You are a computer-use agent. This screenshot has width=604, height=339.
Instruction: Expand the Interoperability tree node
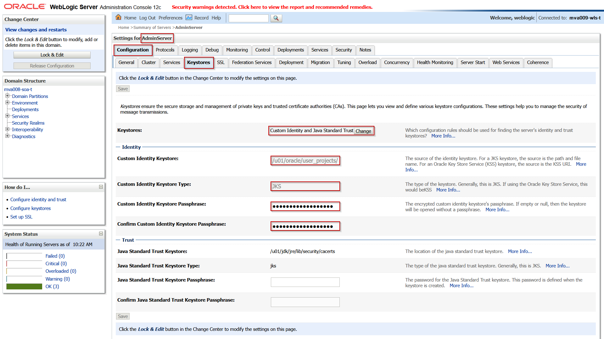click(7, 129)
